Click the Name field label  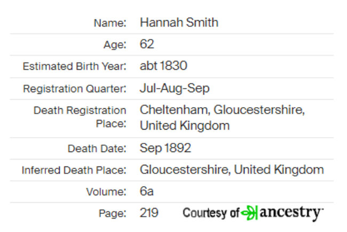pos(110,23)
